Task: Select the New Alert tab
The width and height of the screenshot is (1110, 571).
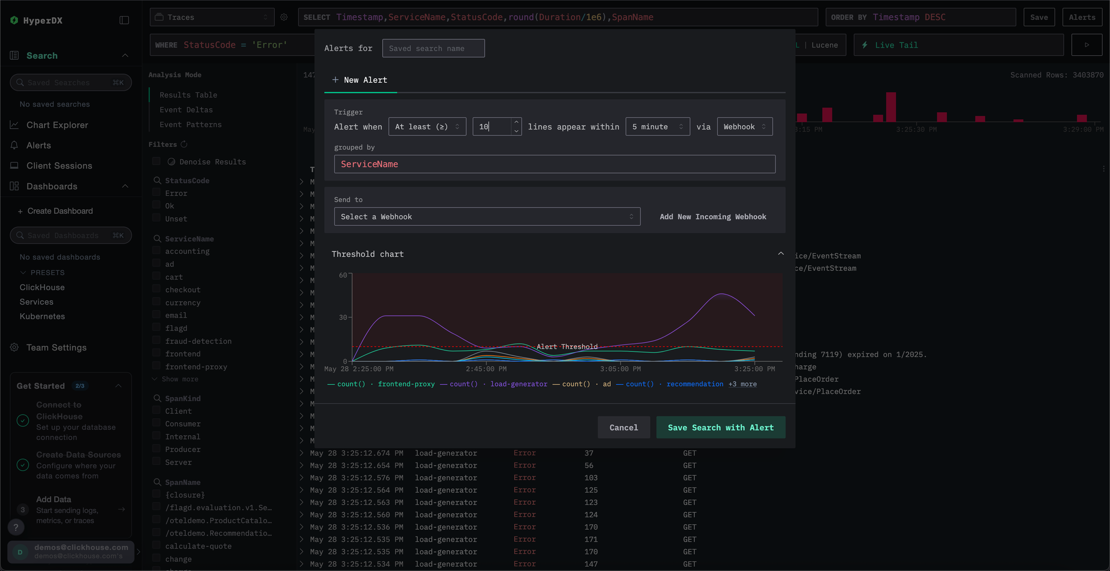Action: pos(360,80)
